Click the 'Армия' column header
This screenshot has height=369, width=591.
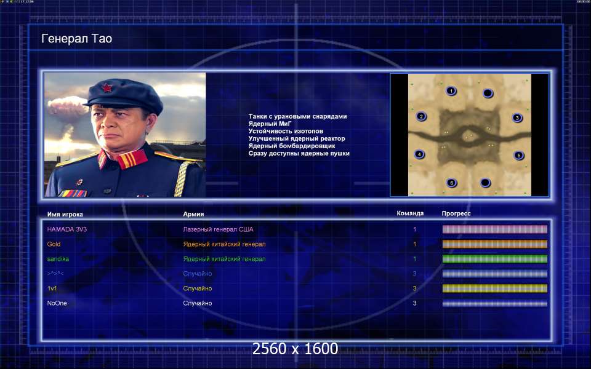tap(193, 214)
